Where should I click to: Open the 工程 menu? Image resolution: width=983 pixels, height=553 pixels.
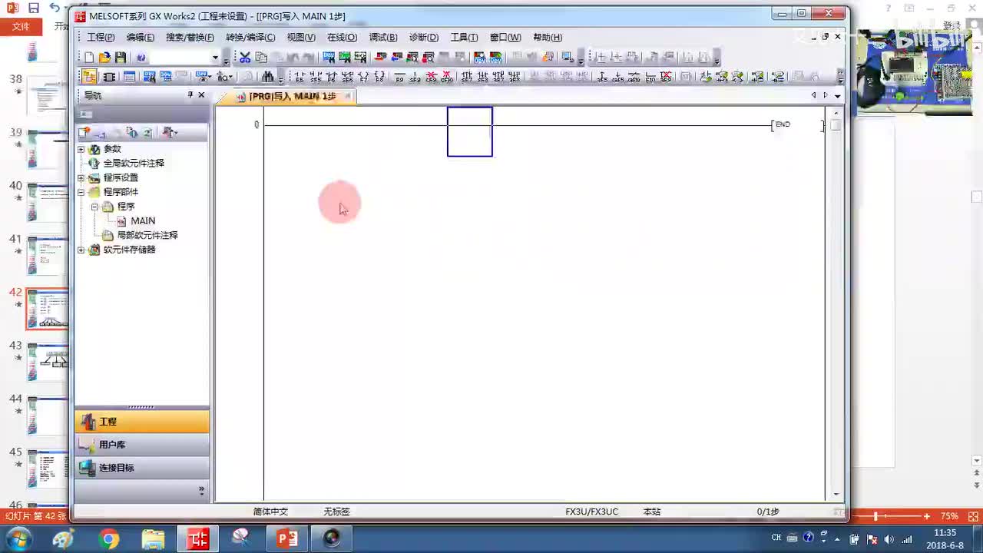coord(101,38)
